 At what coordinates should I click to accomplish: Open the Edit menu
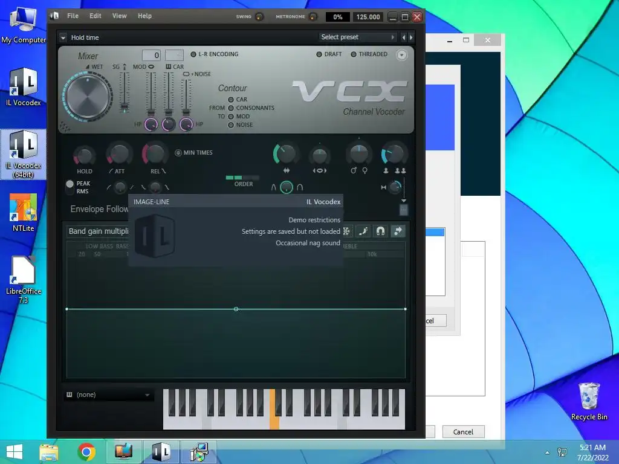[x=95, y=16]
